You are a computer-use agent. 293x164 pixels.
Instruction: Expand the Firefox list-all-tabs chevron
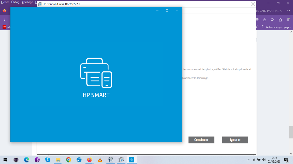(x=289, y=11)
